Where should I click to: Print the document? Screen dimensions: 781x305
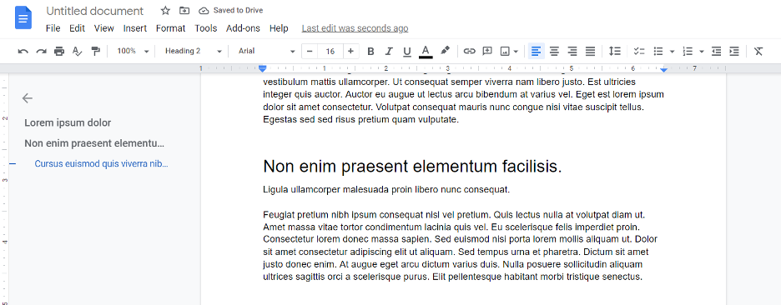point(59,51)
